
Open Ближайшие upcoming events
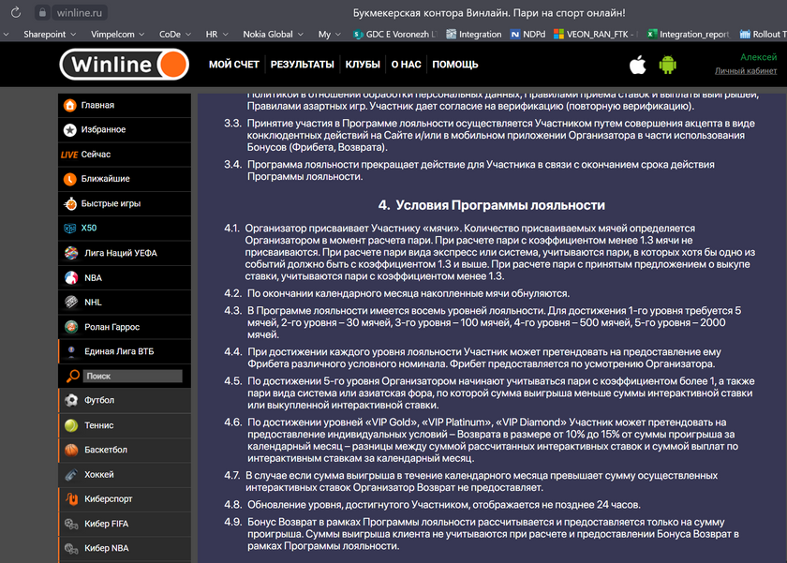125,179
